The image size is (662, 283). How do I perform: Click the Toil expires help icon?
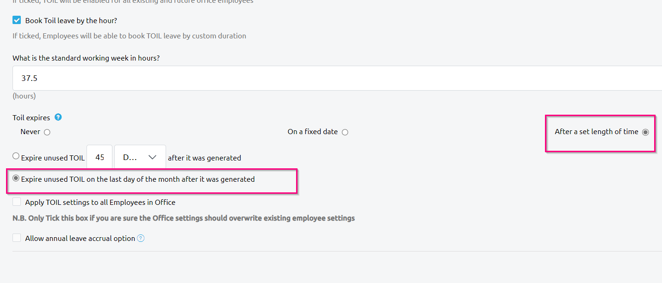[x=58, y=117]
